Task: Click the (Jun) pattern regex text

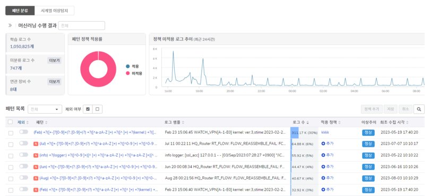Action: [98, 166]
